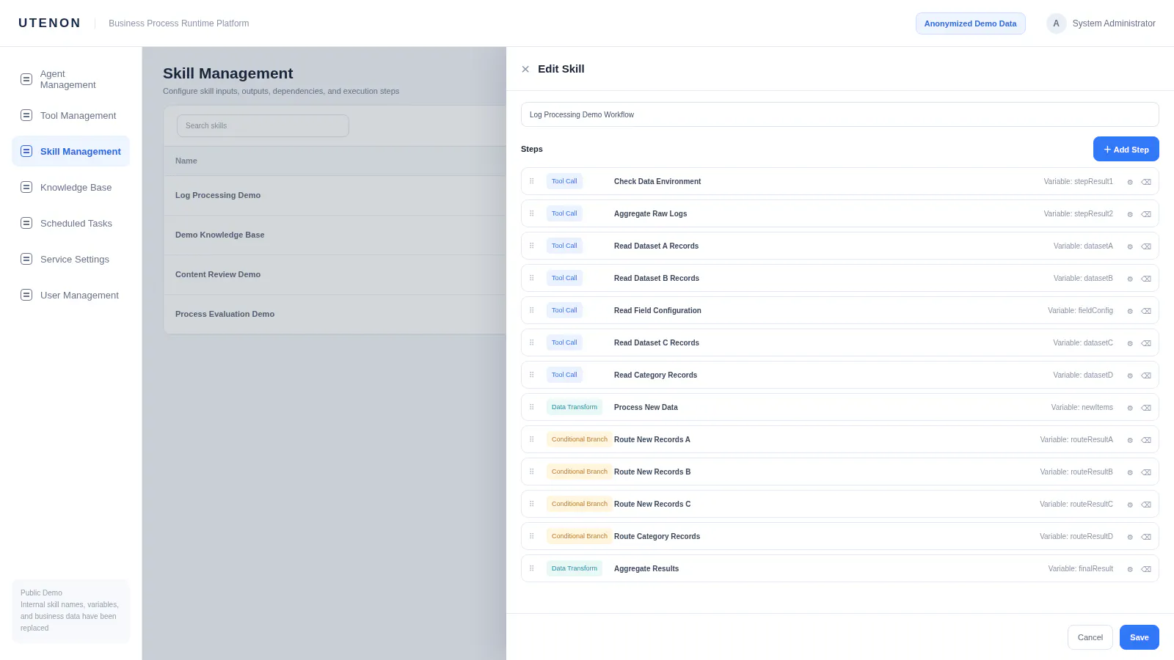
Task: Edit the Log Processing Demo Workflow name field
Action: [x=840, y=114]
